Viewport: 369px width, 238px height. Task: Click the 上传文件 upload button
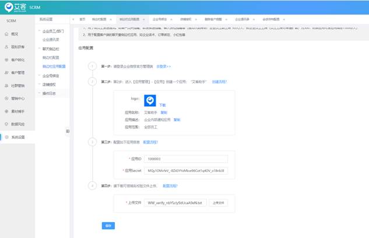[217, 203]
